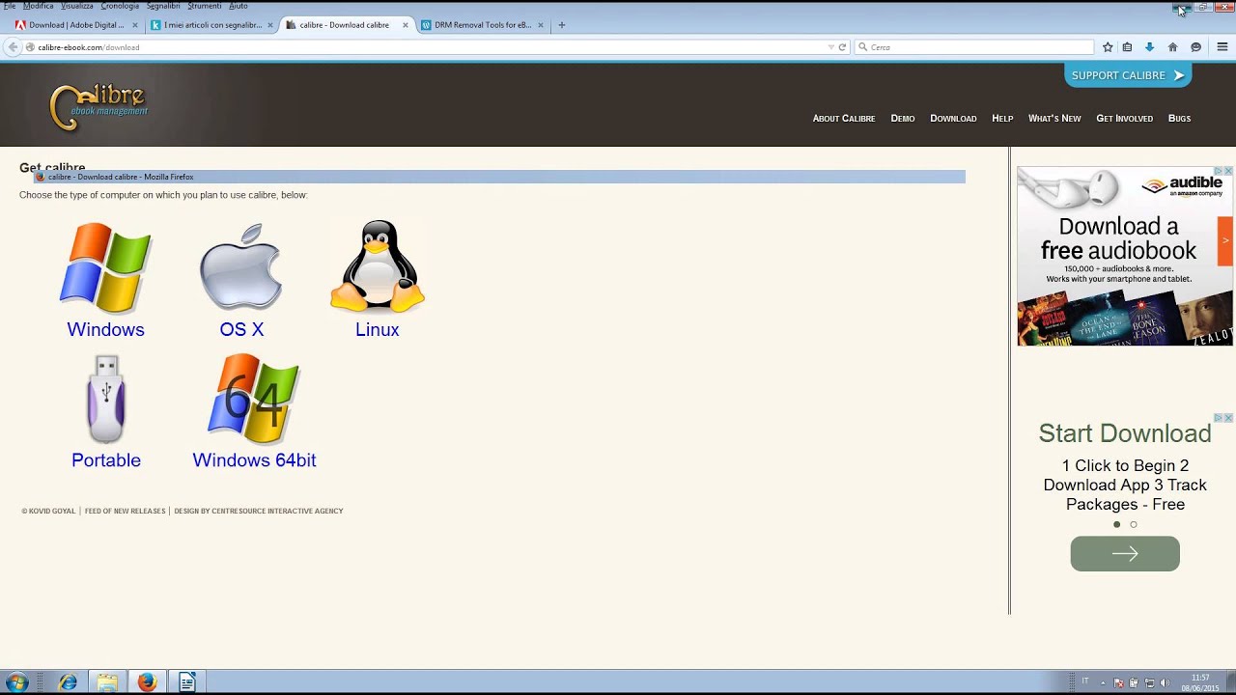Open the Aiuto menu
This screenshot has width=1236, height=695.
click(239, 6)
